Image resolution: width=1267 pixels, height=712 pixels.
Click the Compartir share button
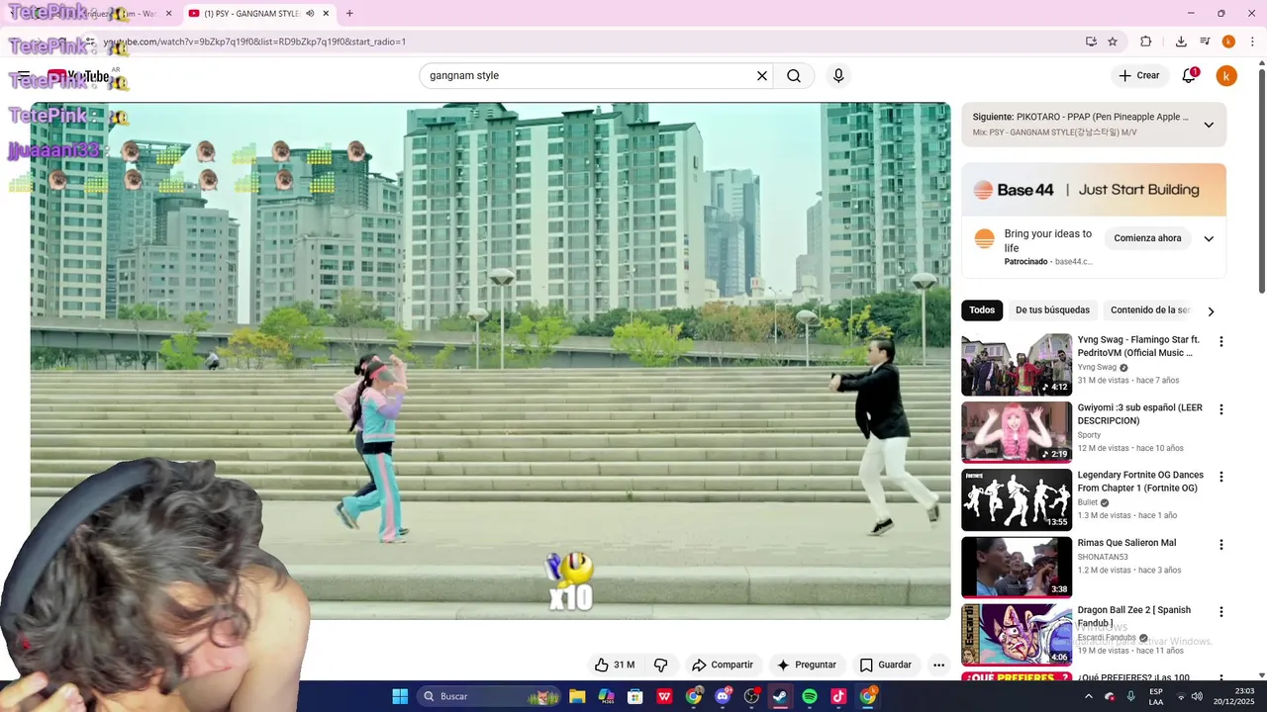point(723,665)
